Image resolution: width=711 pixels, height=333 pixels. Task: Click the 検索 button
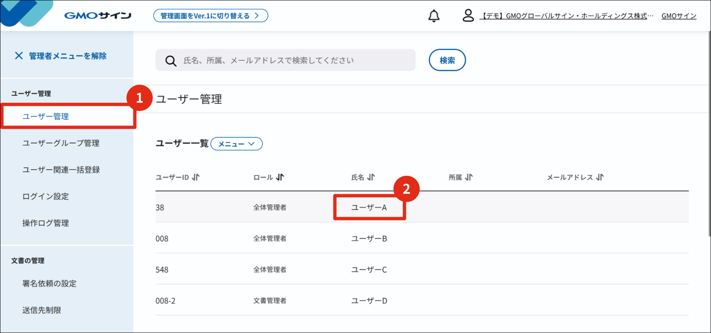click(447, 60)
